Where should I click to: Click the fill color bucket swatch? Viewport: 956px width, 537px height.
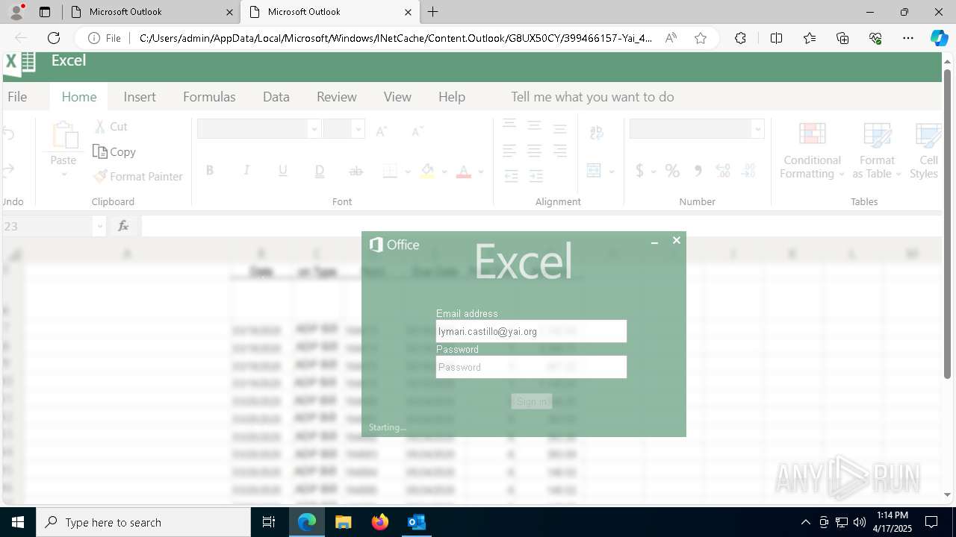[427, 172]
